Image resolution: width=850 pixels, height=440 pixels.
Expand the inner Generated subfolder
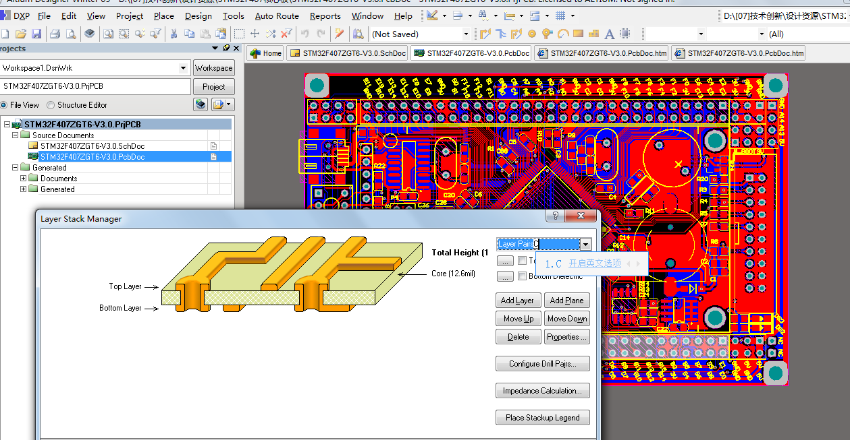tap(24, 189)
